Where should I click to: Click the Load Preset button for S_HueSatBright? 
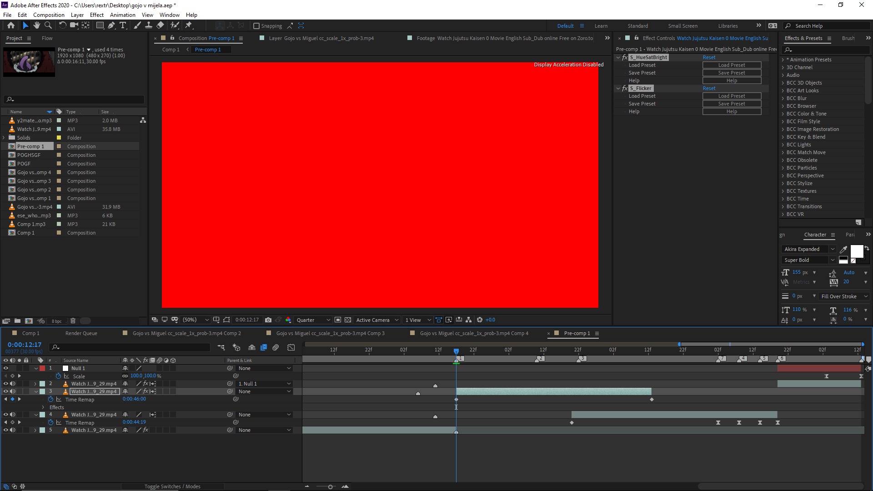(x=731, y=65)
